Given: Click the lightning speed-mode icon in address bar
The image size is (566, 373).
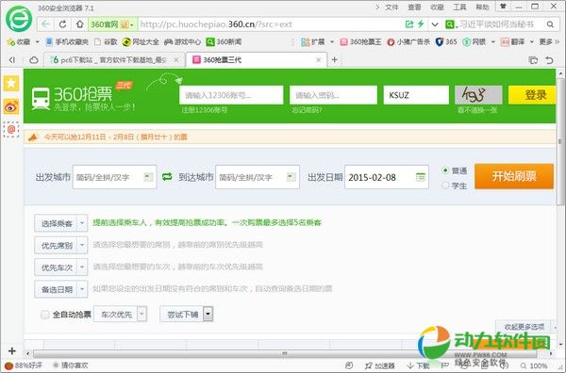Looking at the screenshot, I should (x=421, y=24).
